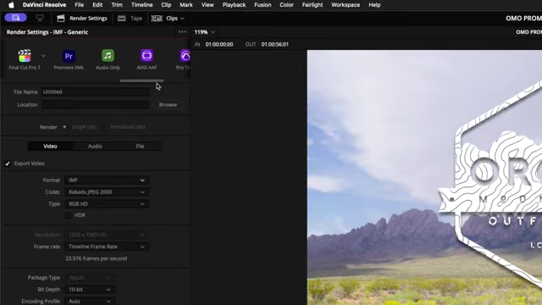Open the Timeline menu
542x305 pixels.
coord(141,5)
